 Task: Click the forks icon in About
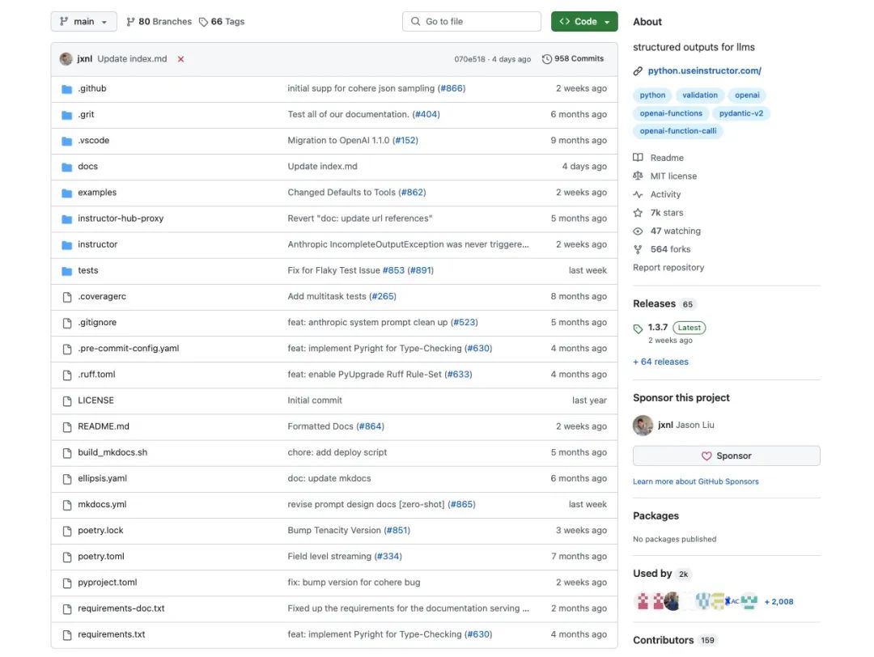(638, 249)
